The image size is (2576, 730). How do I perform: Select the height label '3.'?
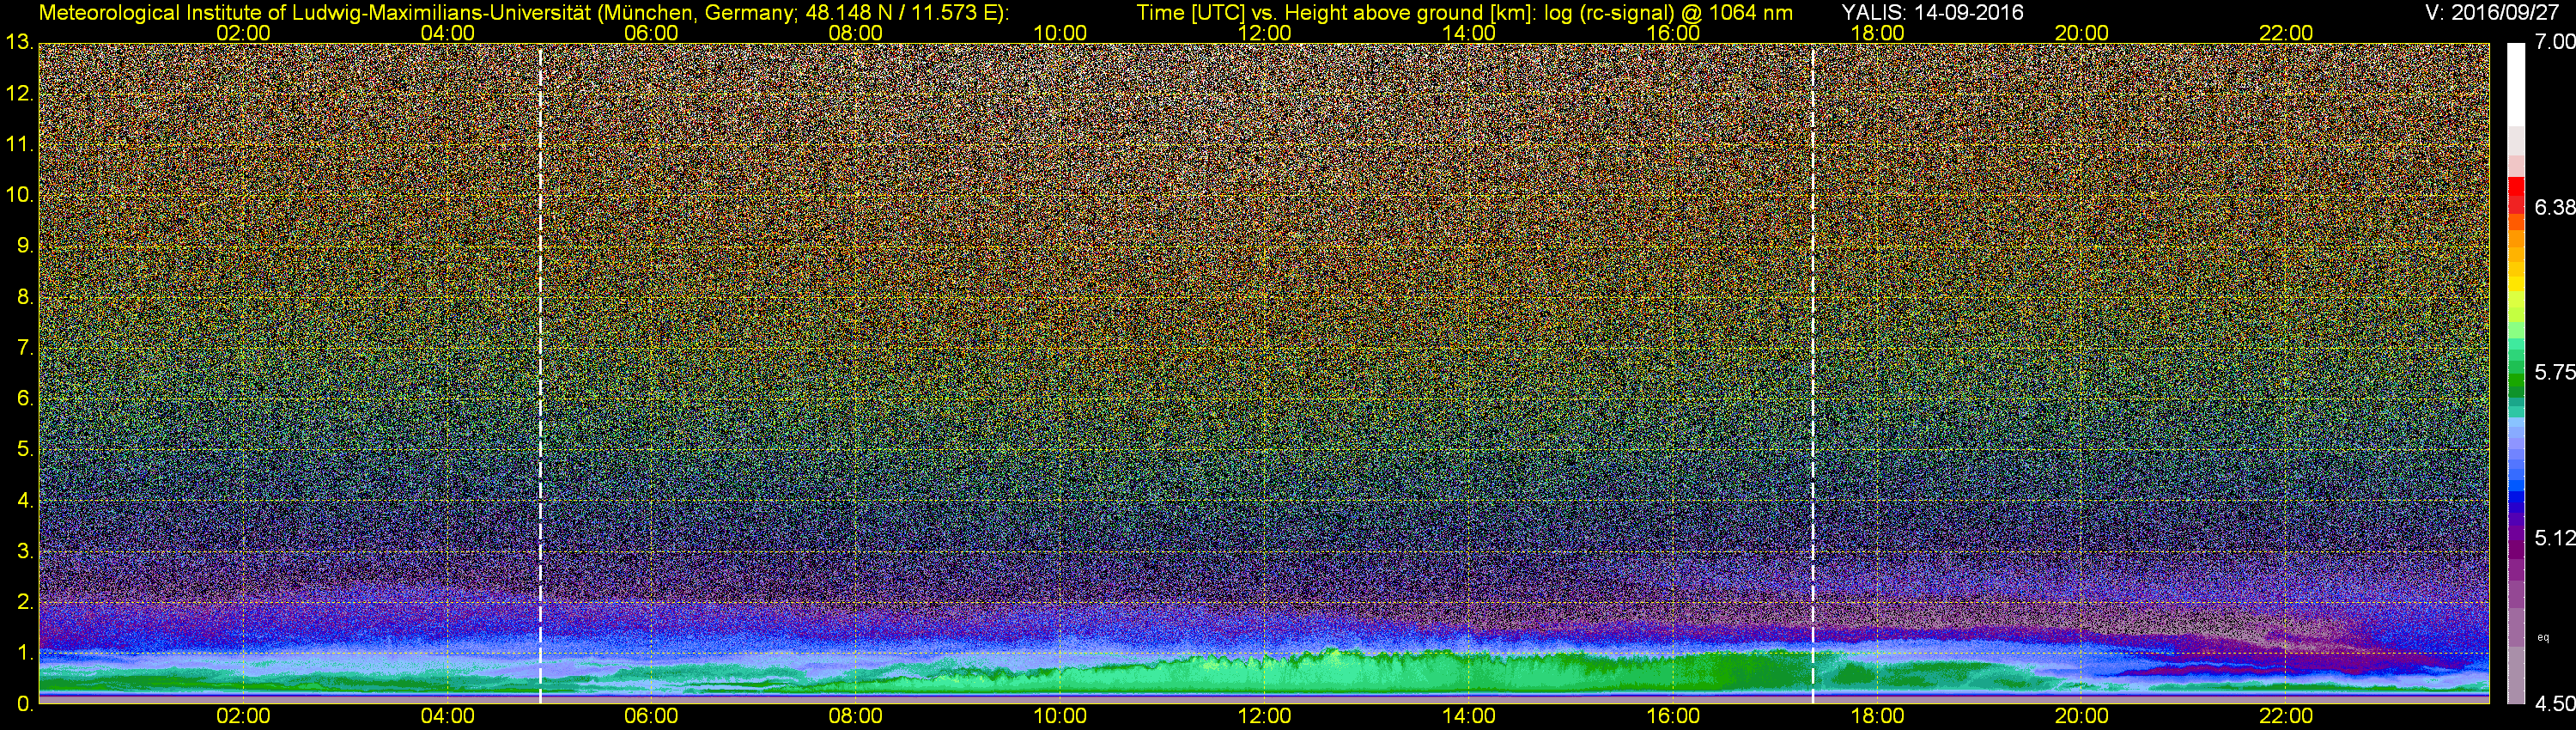coord(25,551)
